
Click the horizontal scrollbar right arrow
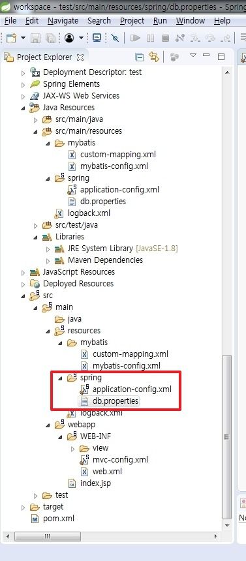(x=216, y=537)
